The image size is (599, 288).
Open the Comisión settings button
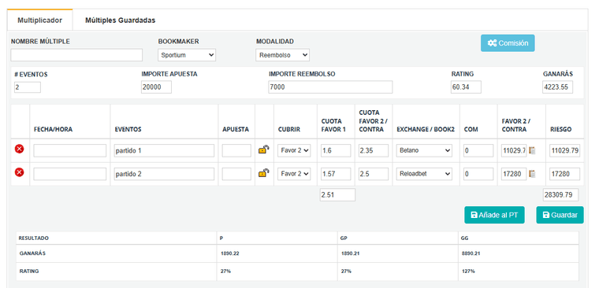[508, 43]
